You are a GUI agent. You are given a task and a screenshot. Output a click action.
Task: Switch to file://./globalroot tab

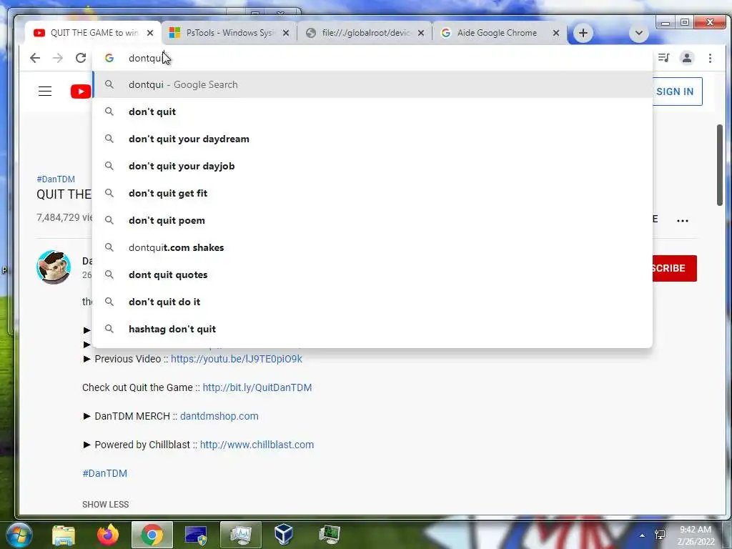pyautogui.click(x=364, y=33)
